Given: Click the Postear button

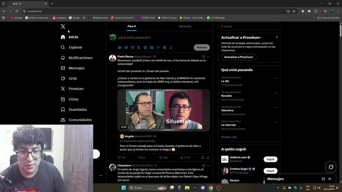Looking at the screenshot, I should pyautogui.click(x=202, y=47).
